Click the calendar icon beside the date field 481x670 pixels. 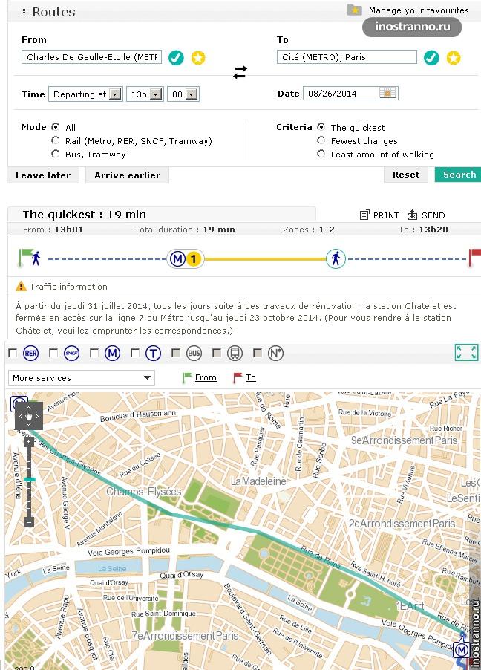click(x=387, y=93)
